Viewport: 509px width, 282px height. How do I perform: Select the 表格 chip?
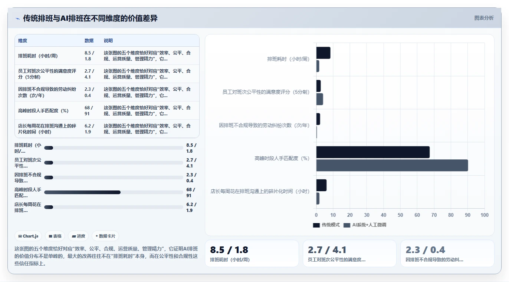point(55,236)
